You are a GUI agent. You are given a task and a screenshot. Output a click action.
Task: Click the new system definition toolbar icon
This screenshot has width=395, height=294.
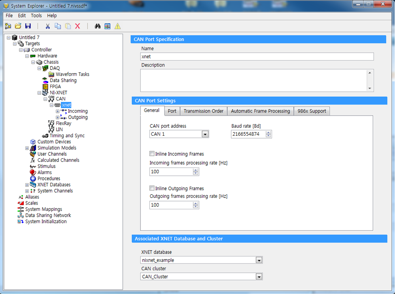(x=8, y=26)
